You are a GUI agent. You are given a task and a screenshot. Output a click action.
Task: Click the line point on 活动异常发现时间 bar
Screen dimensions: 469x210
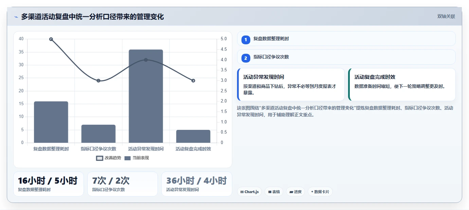pos(146,60)
